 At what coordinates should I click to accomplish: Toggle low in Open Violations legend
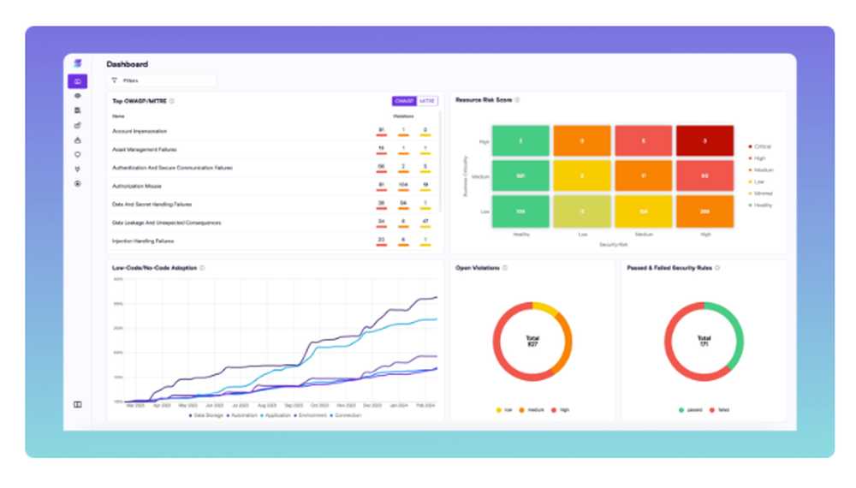point(504,410)
